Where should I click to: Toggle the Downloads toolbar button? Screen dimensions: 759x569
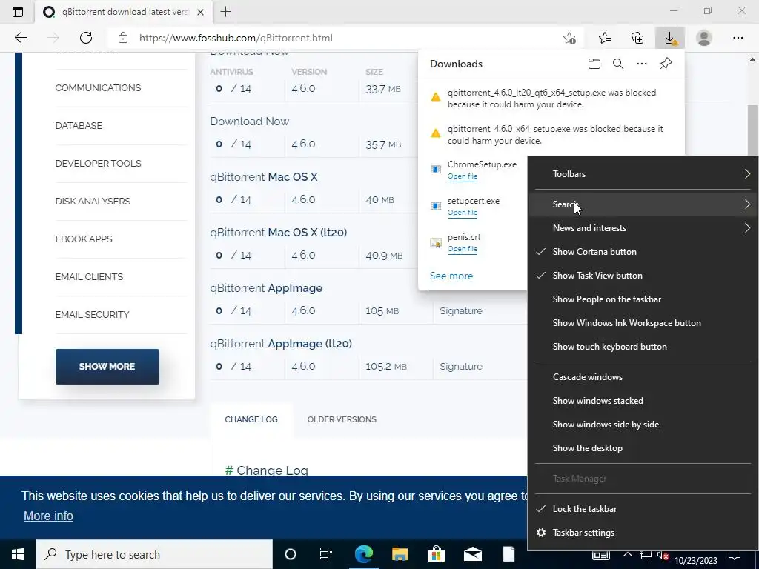click(670, 38)
